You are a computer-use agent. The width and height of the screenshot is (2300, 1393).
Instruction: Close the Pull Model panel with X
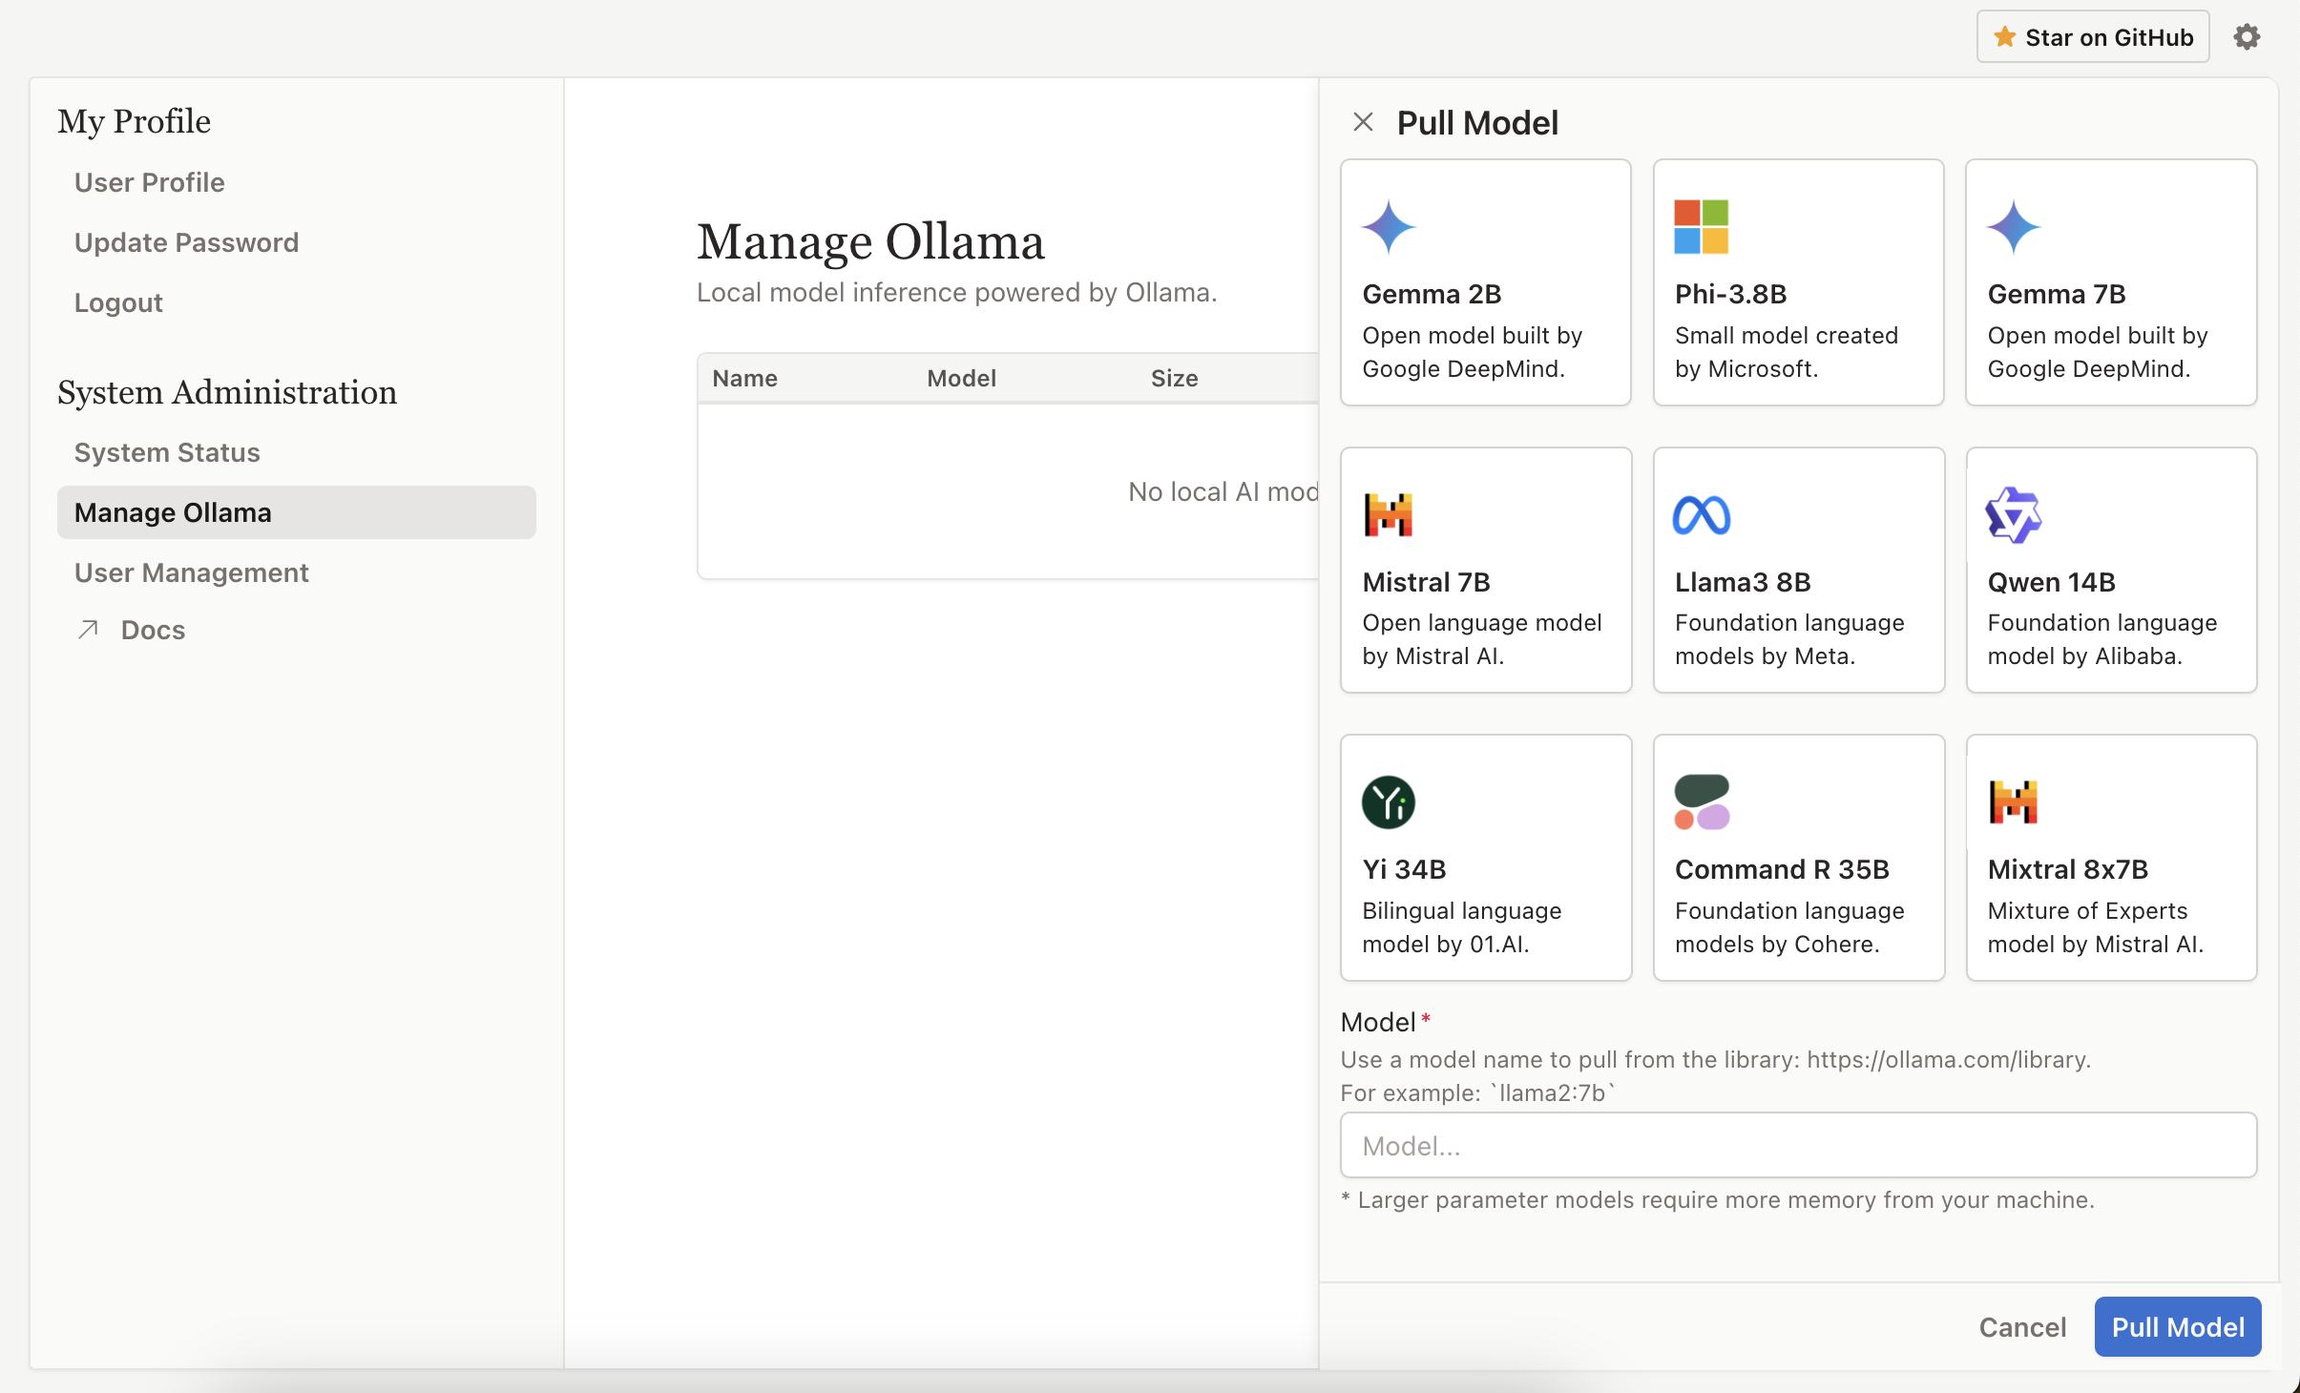(x=1363, y=122)
